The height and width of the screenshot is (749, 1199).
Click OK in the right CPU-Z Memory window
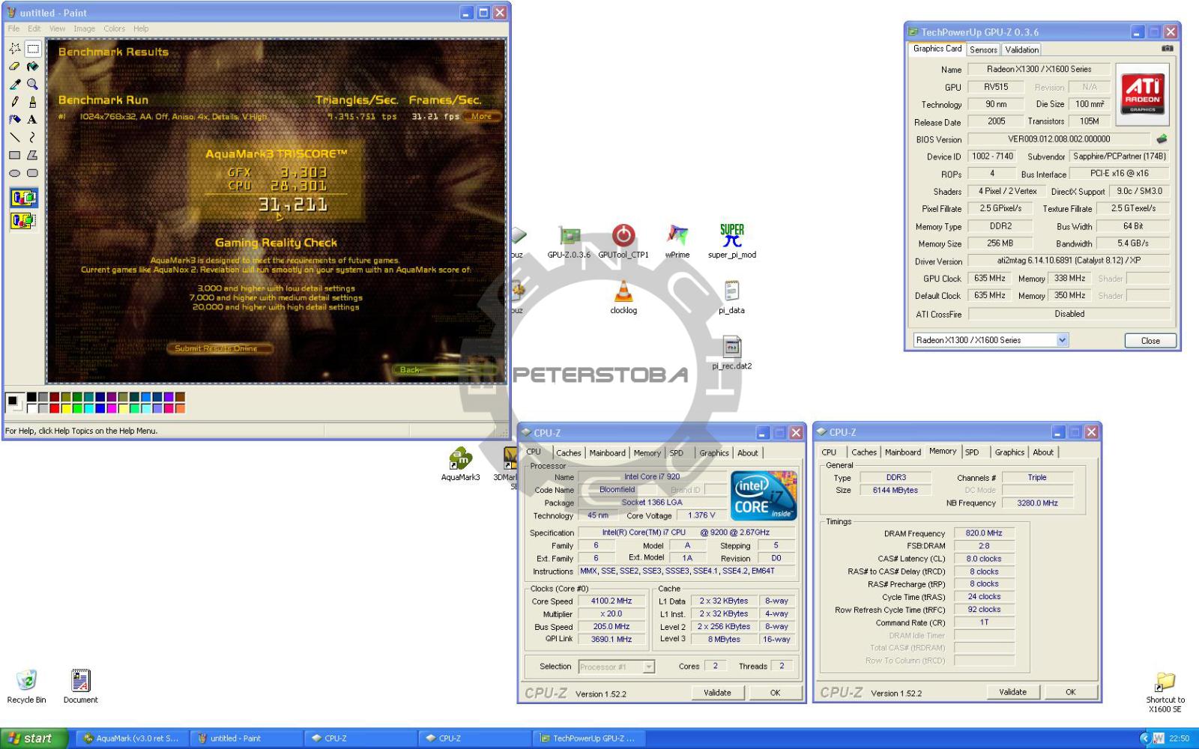pyautogui.click(x=1070, y=692)
